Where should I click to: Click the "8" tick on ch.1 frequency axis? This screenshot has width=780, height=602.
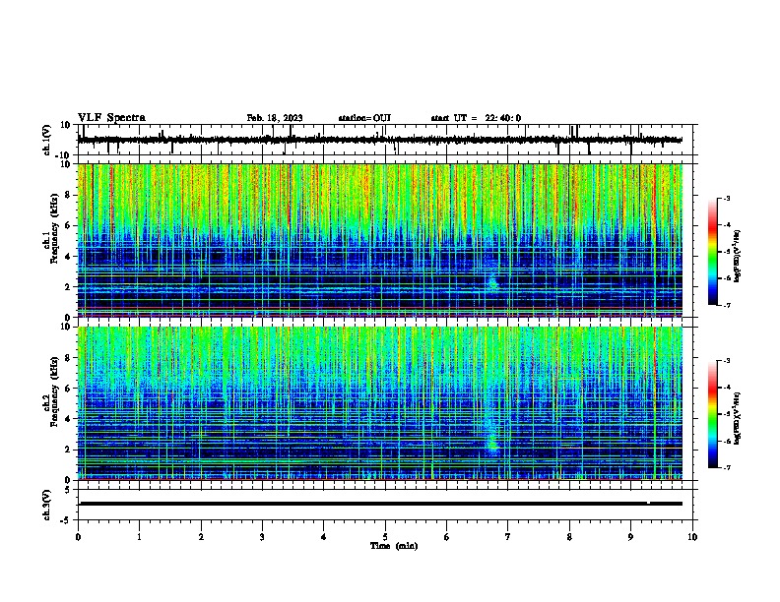pos(68,195)
